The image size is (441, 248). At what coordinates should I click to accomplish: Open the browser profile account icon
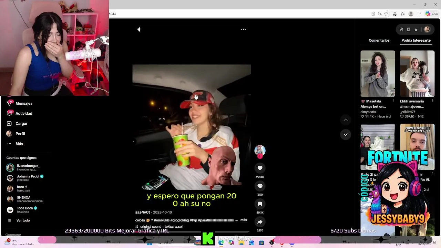point(411,14)
